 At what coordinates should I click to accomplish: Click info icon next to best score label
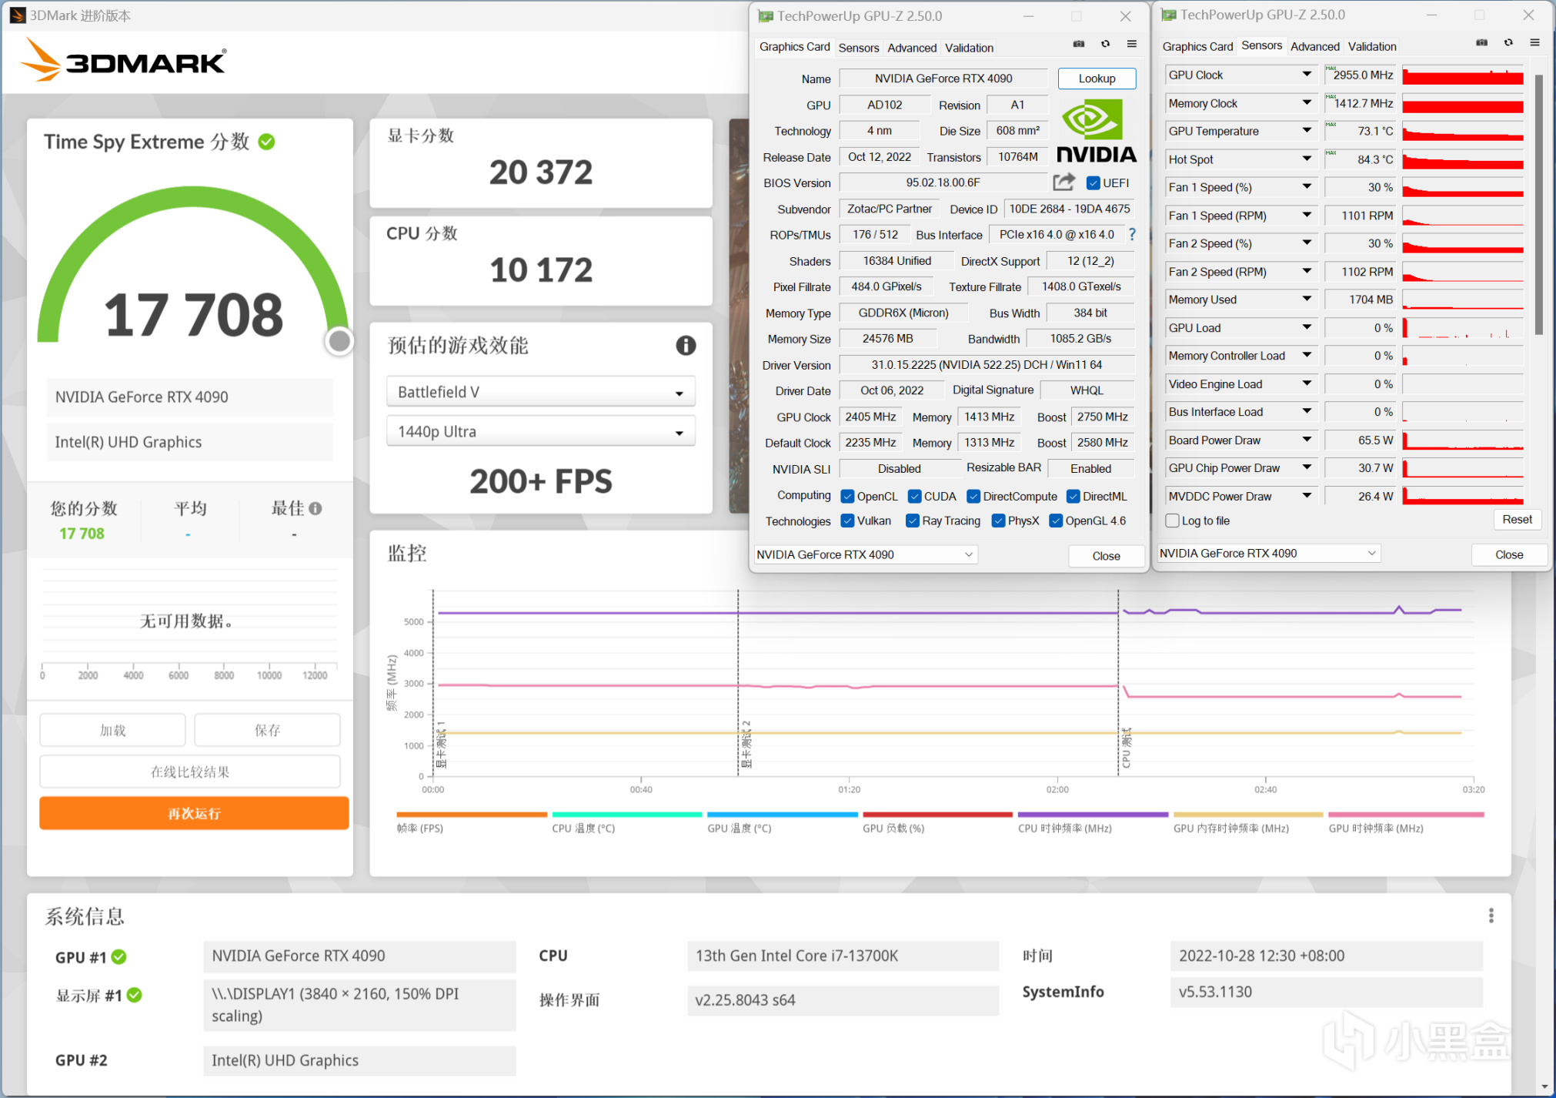[316, 508]
